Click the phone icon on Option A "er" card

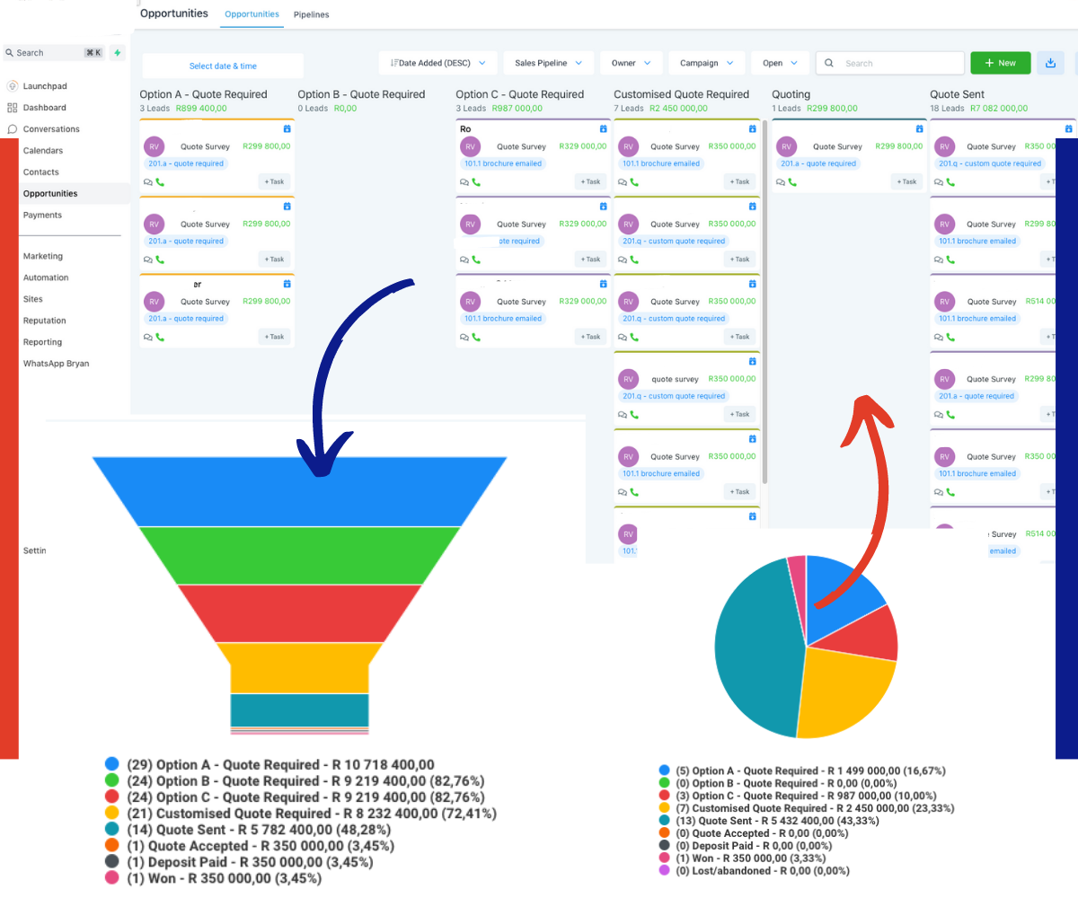(x=160, y=337)
